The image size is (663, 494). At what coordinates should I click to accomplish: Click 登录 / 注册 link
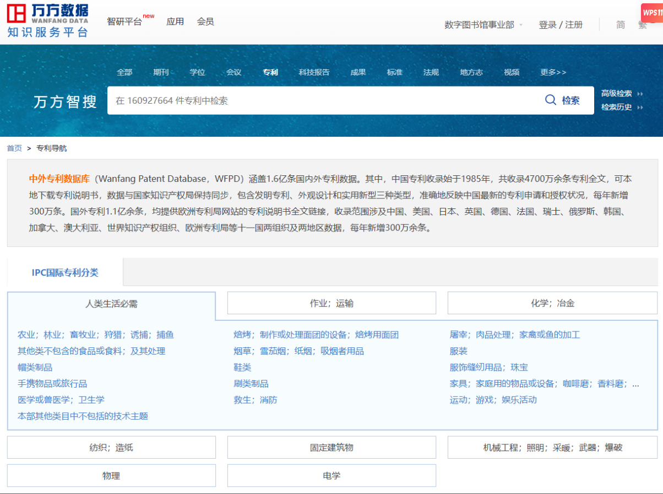click(560, 25)
